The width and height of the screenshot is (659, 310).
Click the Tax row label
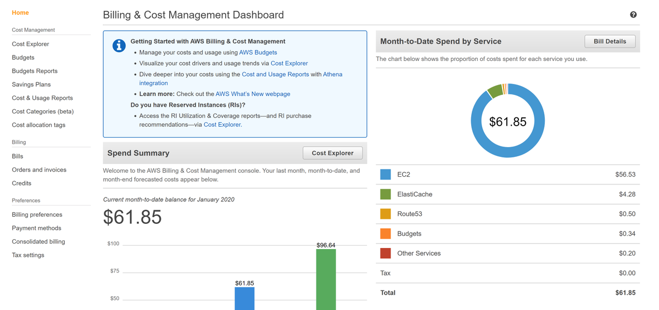coord(386,273)
